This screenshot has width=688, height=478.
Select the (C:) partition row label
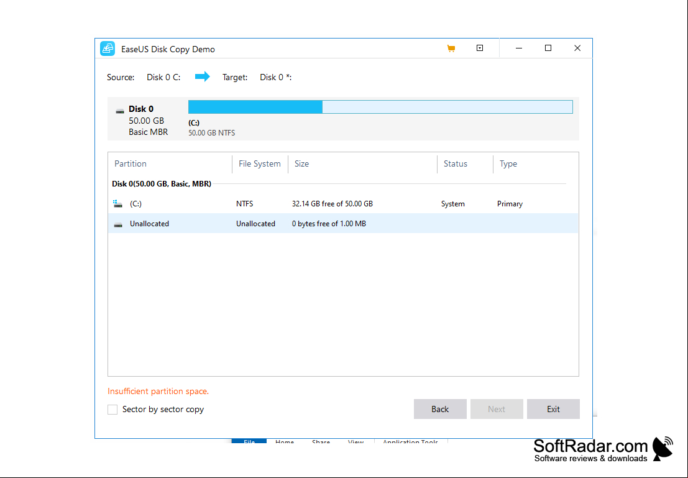[x=135, y=204]
